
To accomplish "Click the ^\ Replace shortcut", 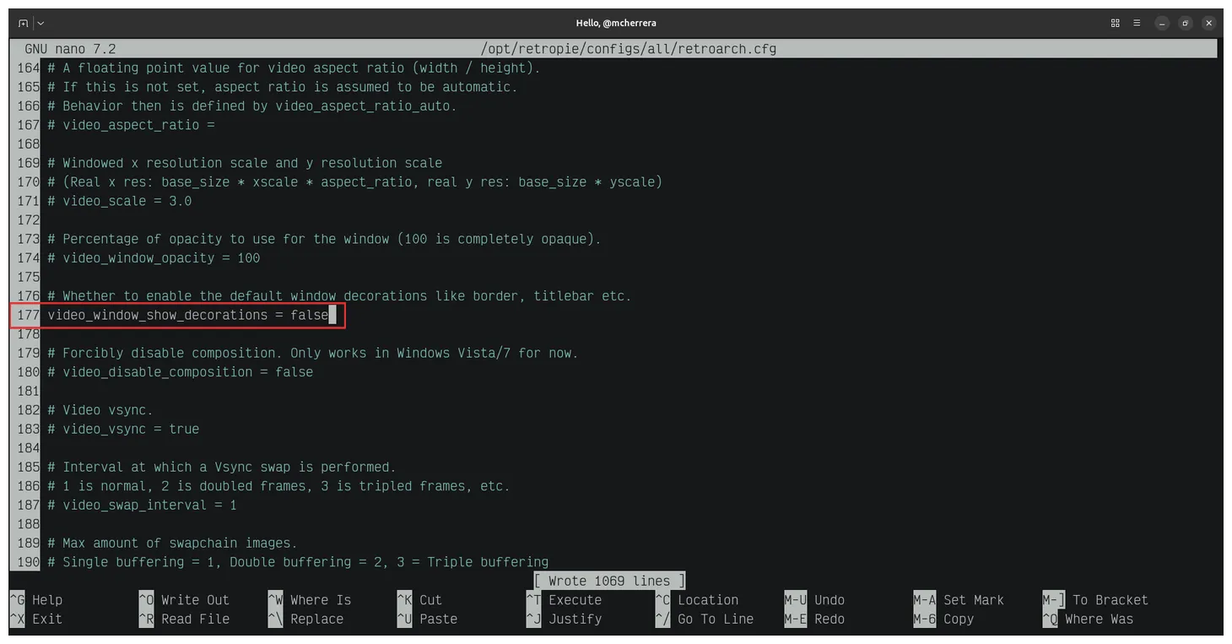I will click(x=305, y=619).
